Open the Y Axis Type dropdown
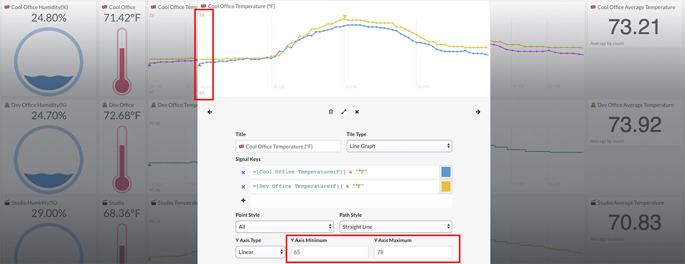This screenshot has width=685, height=264. pyautogui.click(x=260, y=252)
